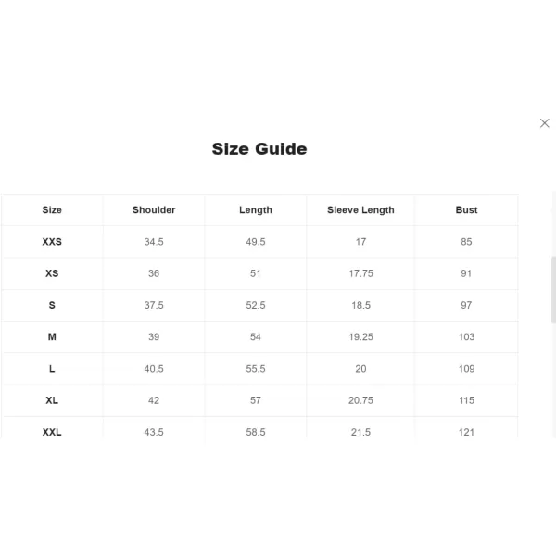Select the XS size row label
The image size is (556, 556).
click(52, 273)
